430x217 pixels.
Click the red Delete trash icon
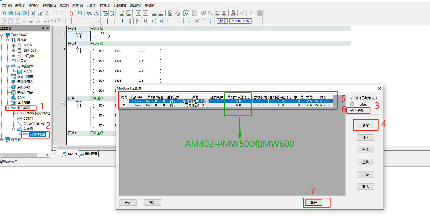(71, 13)
